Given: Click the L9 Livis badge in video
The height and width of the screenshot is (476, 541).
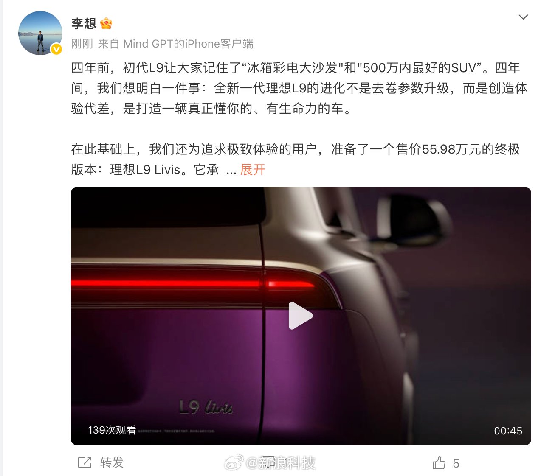Looking at the screenshot, I should 206,407.
